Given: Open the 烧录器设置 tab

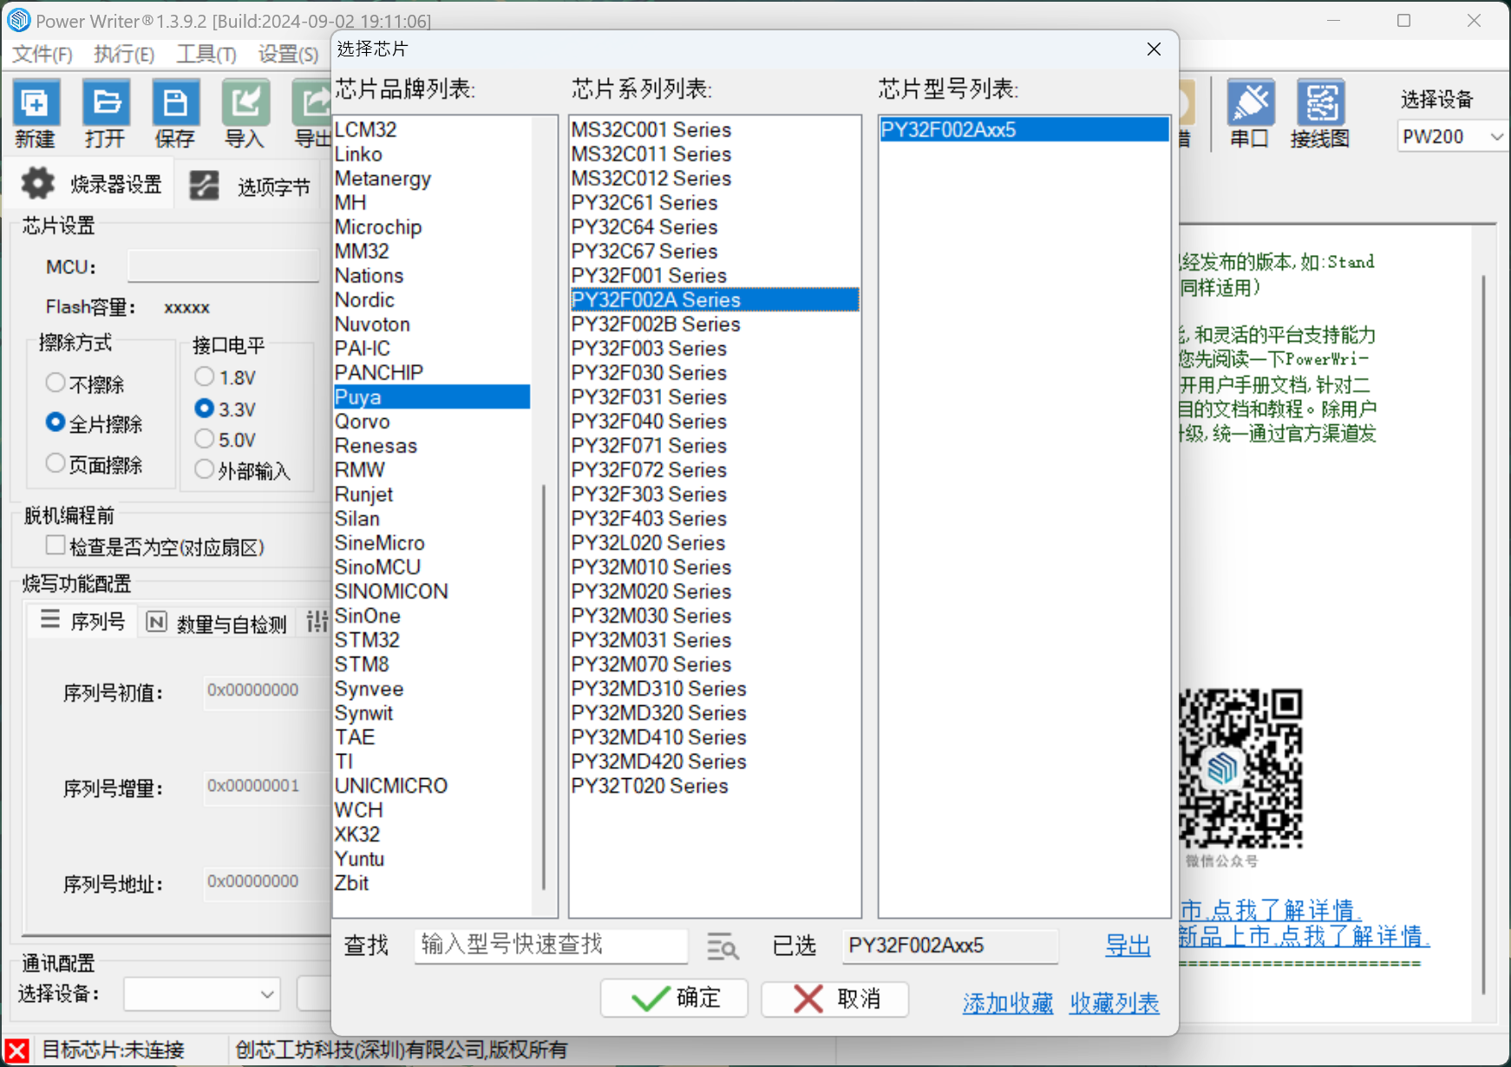Looking at the screenshot, I should pyautogui.click(x=92, y=185).
